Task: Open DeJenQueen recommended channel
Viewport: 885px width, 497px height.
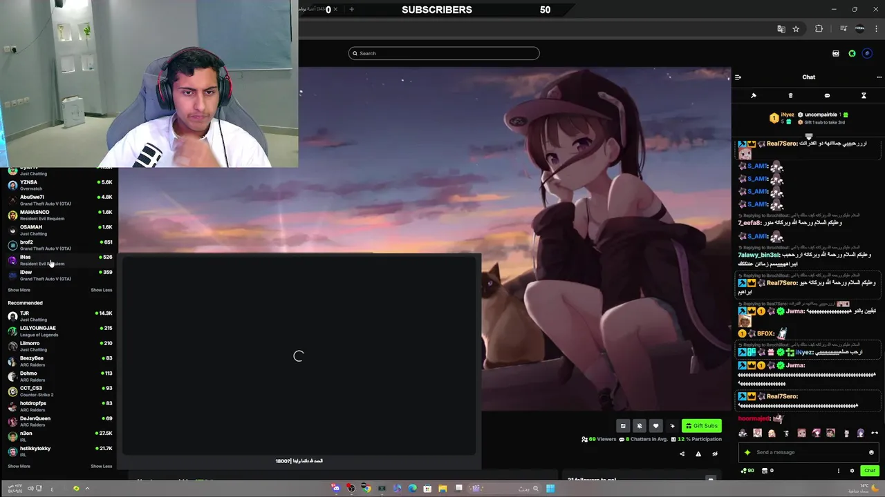Action: (59, 421)
